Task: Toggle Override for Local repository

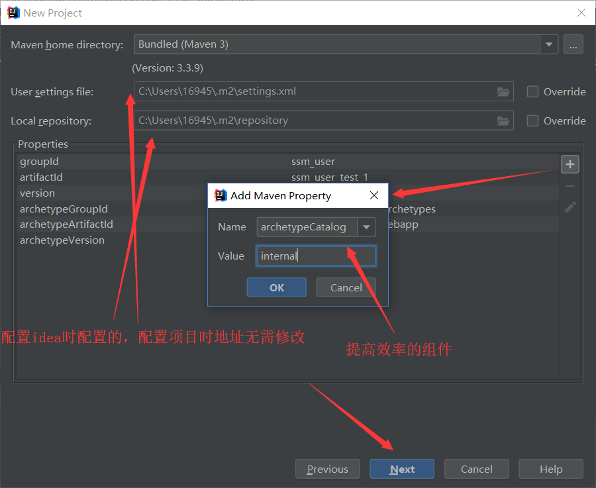Action: pyautogui.click(x=532, y=121)
